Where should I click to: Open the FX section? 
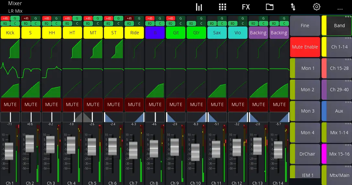(x=246, y=7)
